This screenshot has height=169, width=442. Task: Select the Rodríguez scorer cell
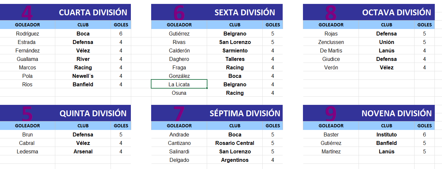click(x=27, y=34)
